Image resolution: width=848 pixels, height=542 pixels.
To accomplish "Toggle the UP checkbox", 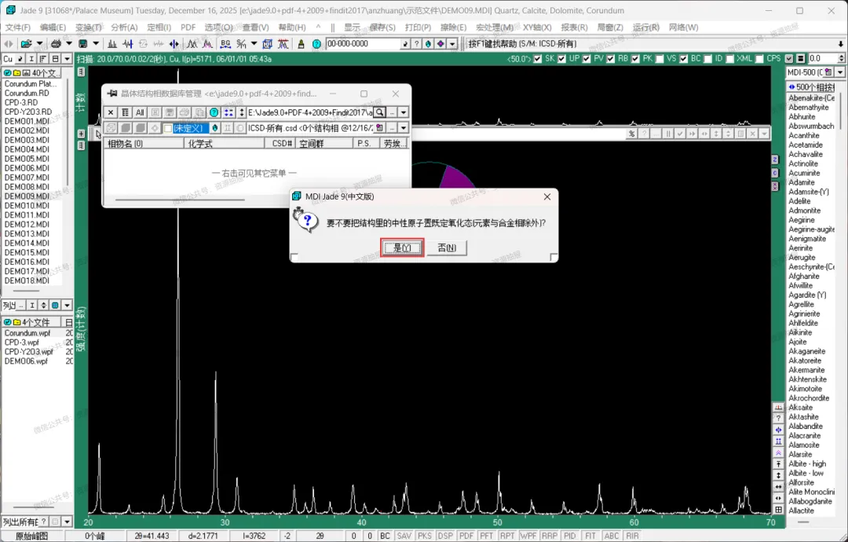I will tap(562, 59).
